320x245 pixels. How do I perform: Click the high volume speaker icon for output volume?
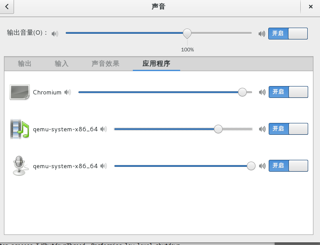click(x=262, y=33)
